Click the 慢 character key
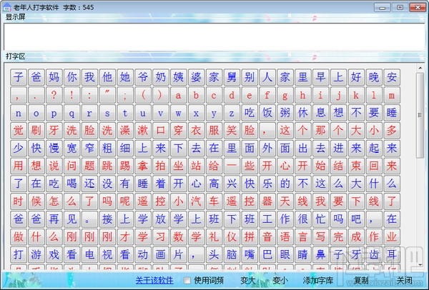This screenshot has width=429, height=290. (54, 148)
